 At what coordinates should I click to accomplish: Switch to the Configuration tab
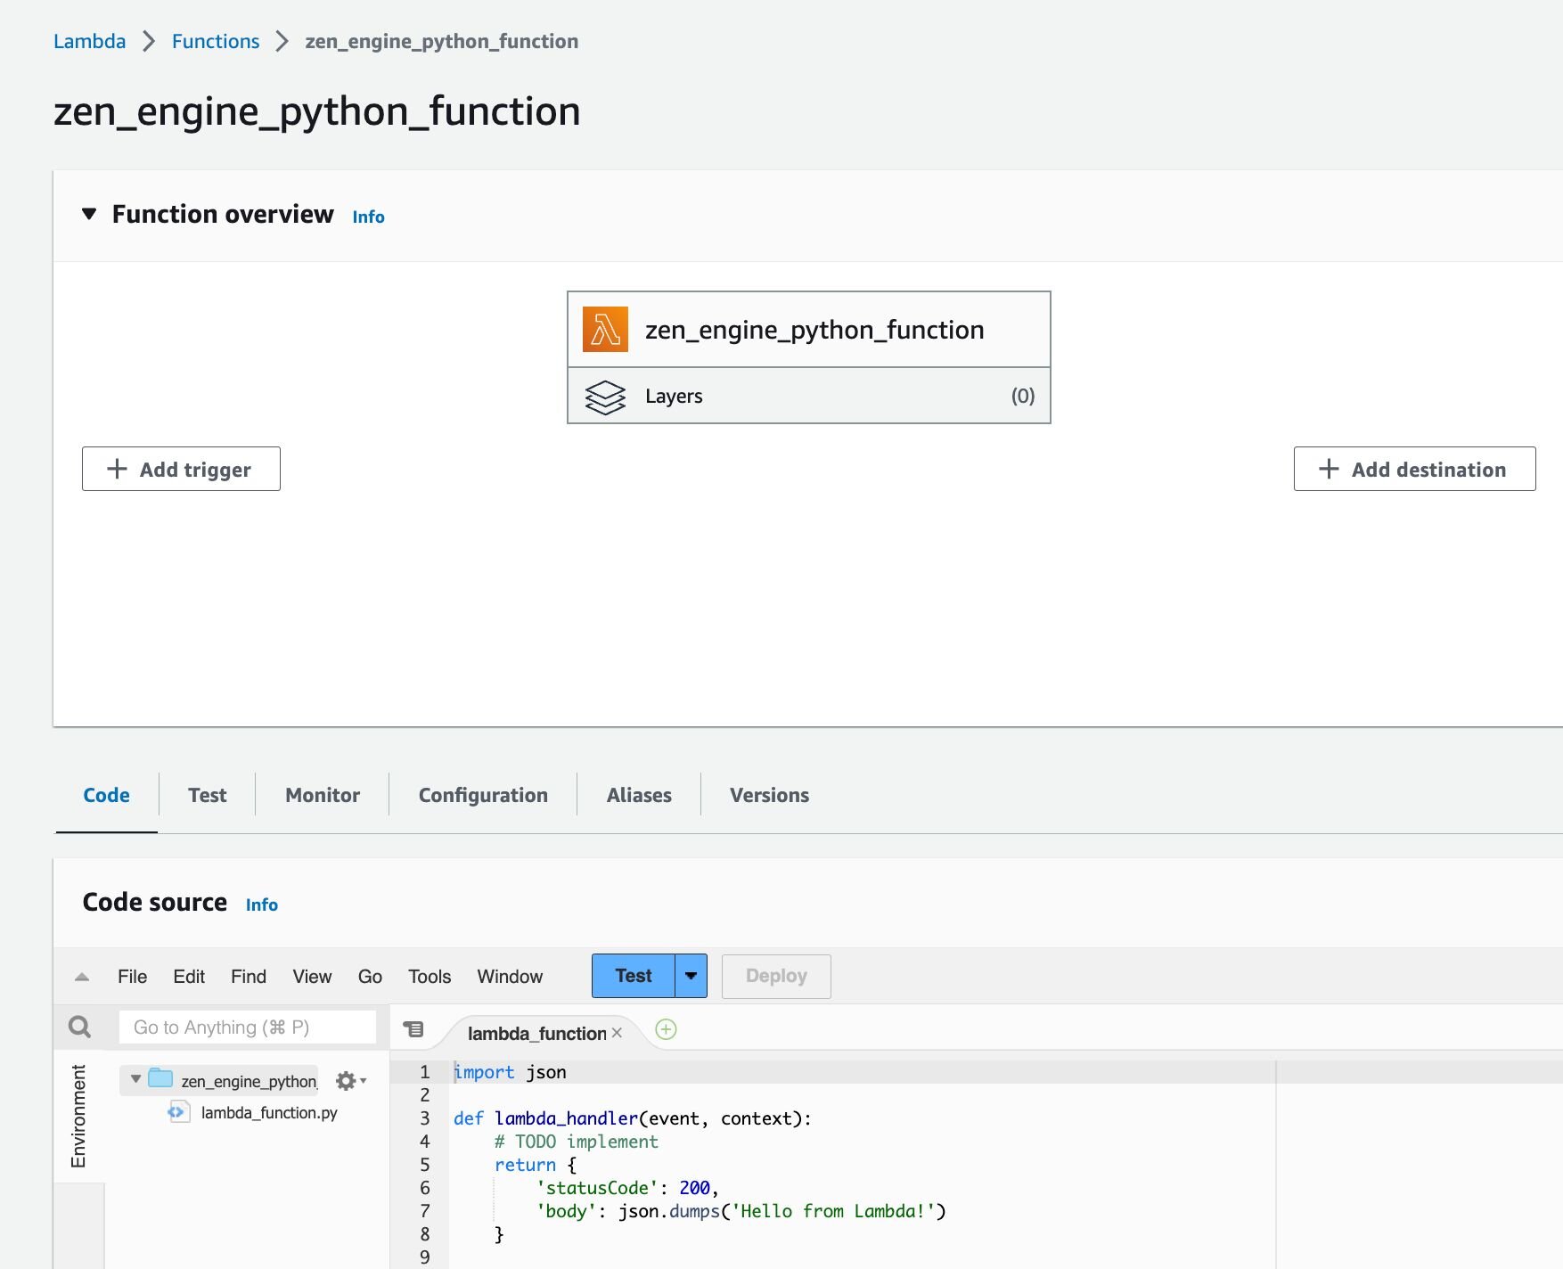(x=483, y=795)
